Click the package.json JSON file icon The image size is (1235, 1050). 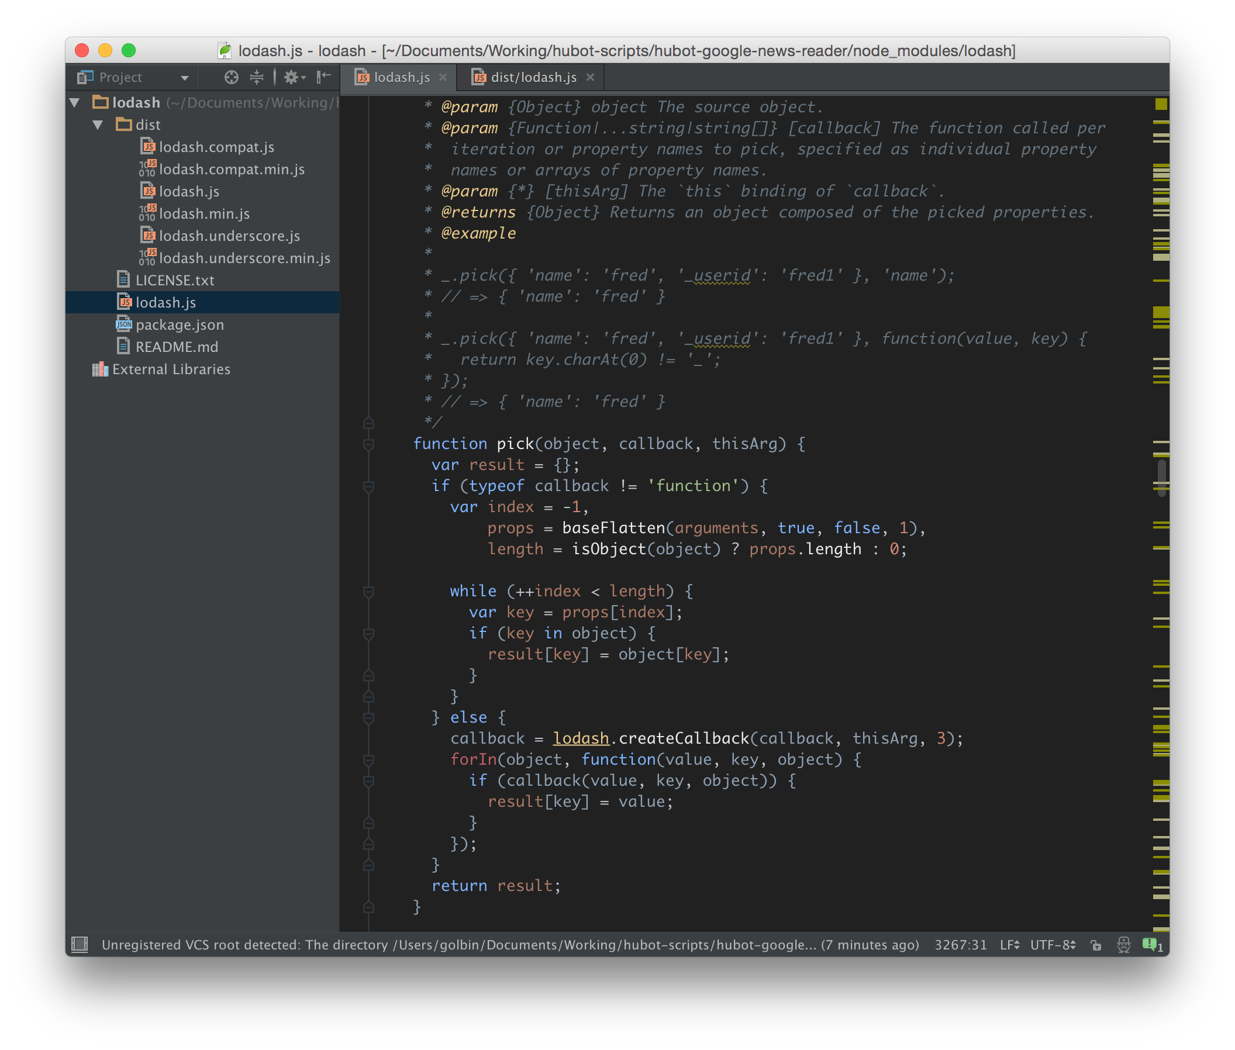click(124, 324)
